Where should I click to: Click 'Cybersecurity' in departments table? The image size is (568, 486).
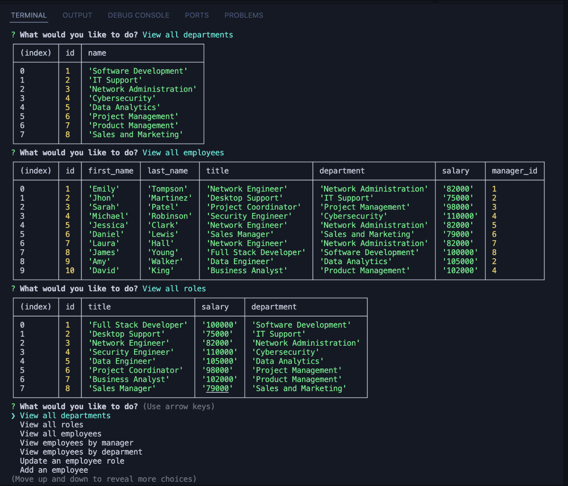pyautogui.click(x=122, y=98)
